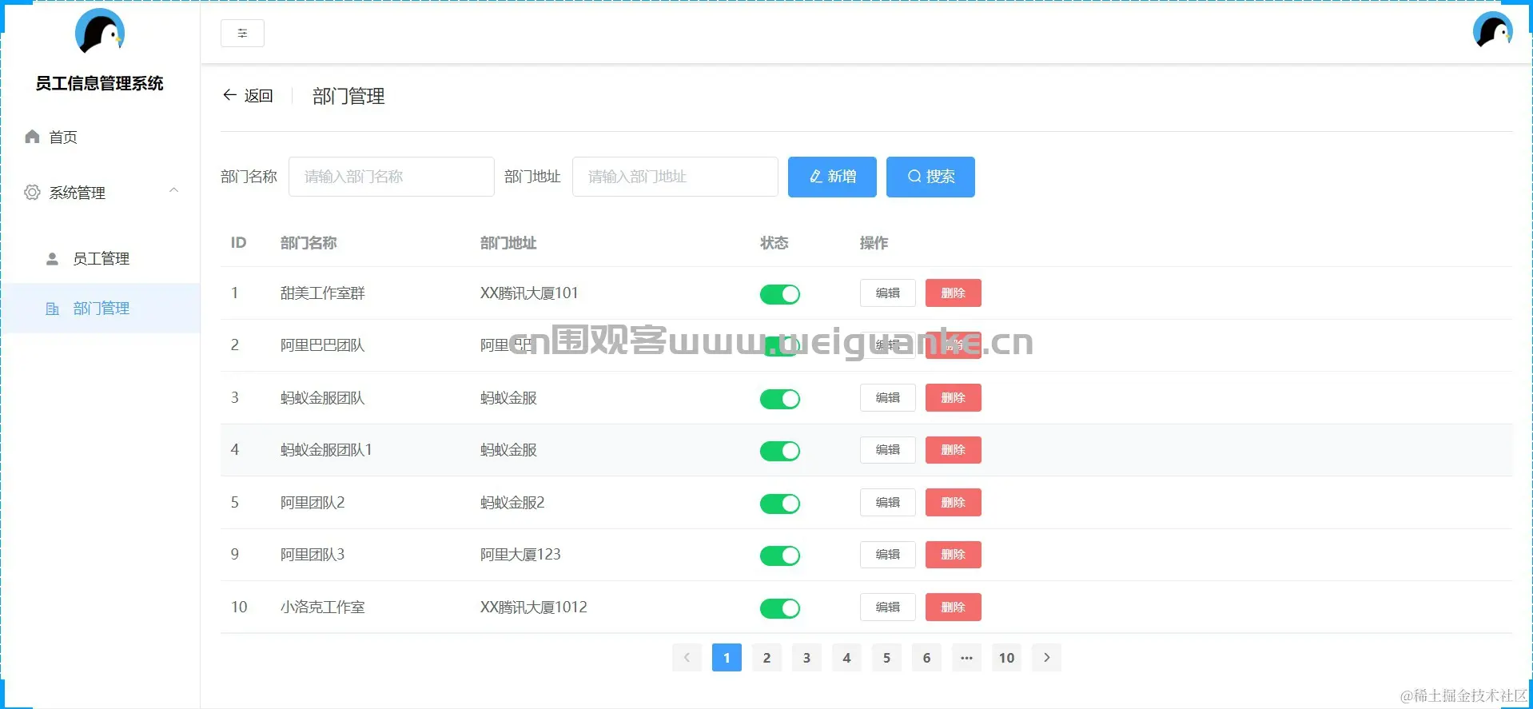Focus the 部门地址 input field
The height and width of the screenshot is (709, 1533).
[x=675, y=177]
